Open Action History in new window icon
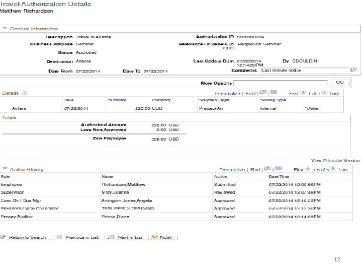Screen dimensions: 362x272 (267, 168)
